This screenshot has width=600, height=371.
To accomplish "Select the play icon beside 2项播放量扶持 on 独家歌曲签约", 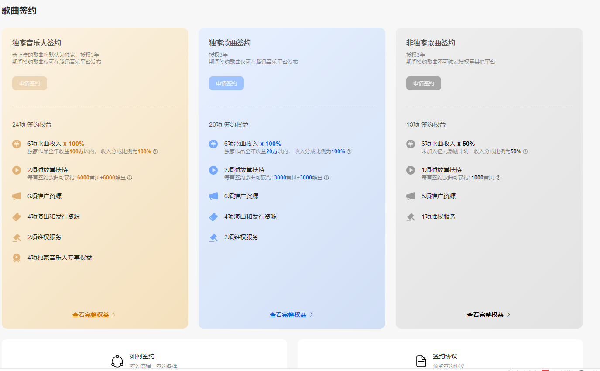I will 213,170.
